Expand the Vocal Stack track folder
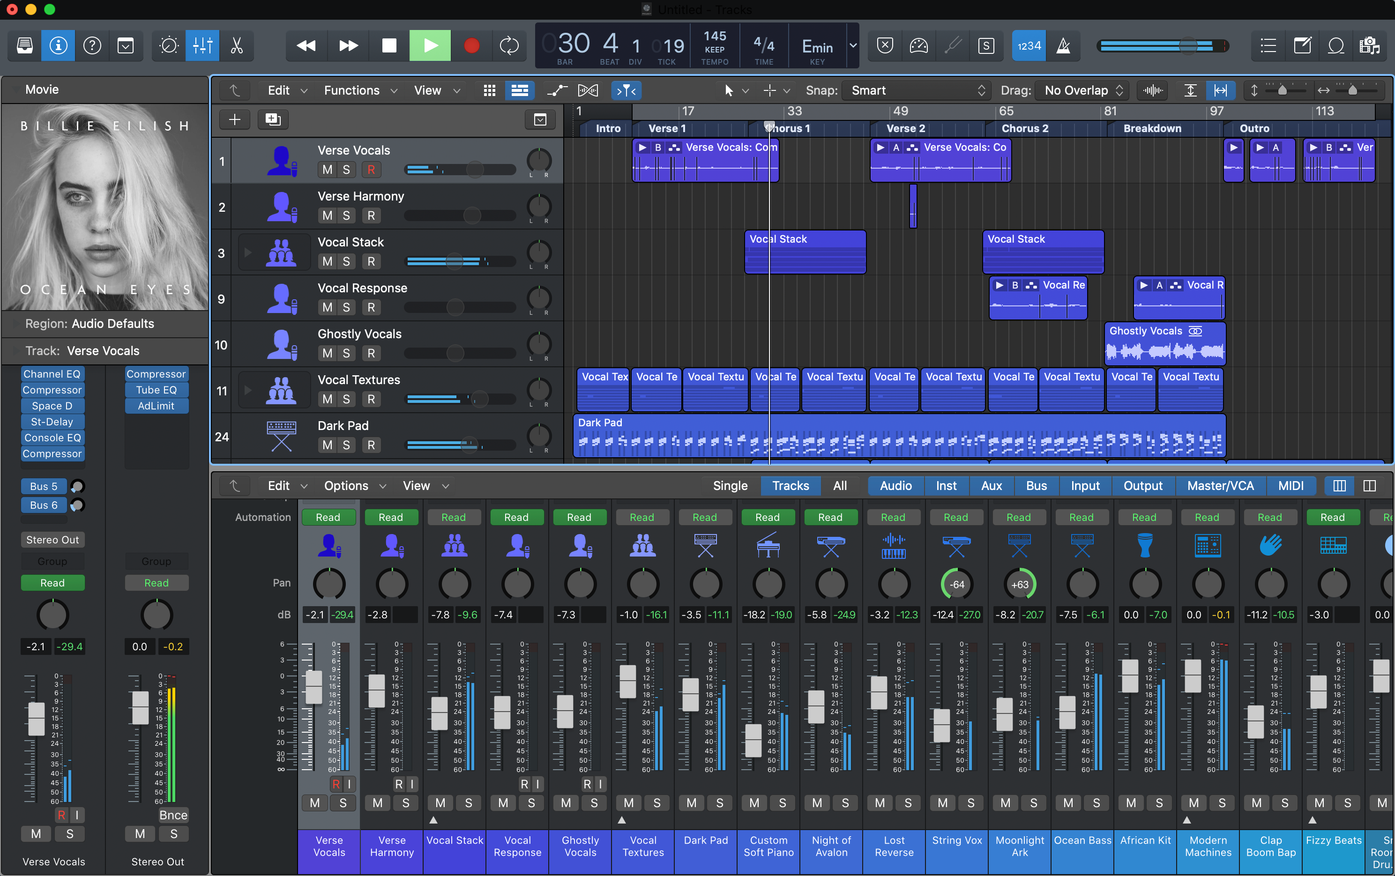The height and width of the screenshot is (876, 1395). point(247,252)
